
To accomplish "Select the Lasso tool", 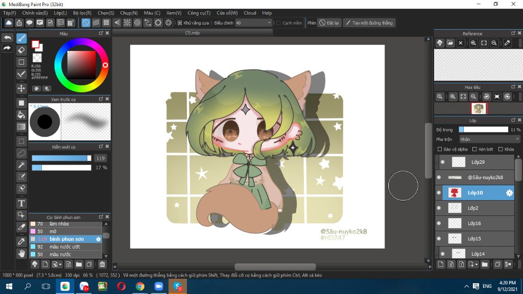I will [21, 153].
